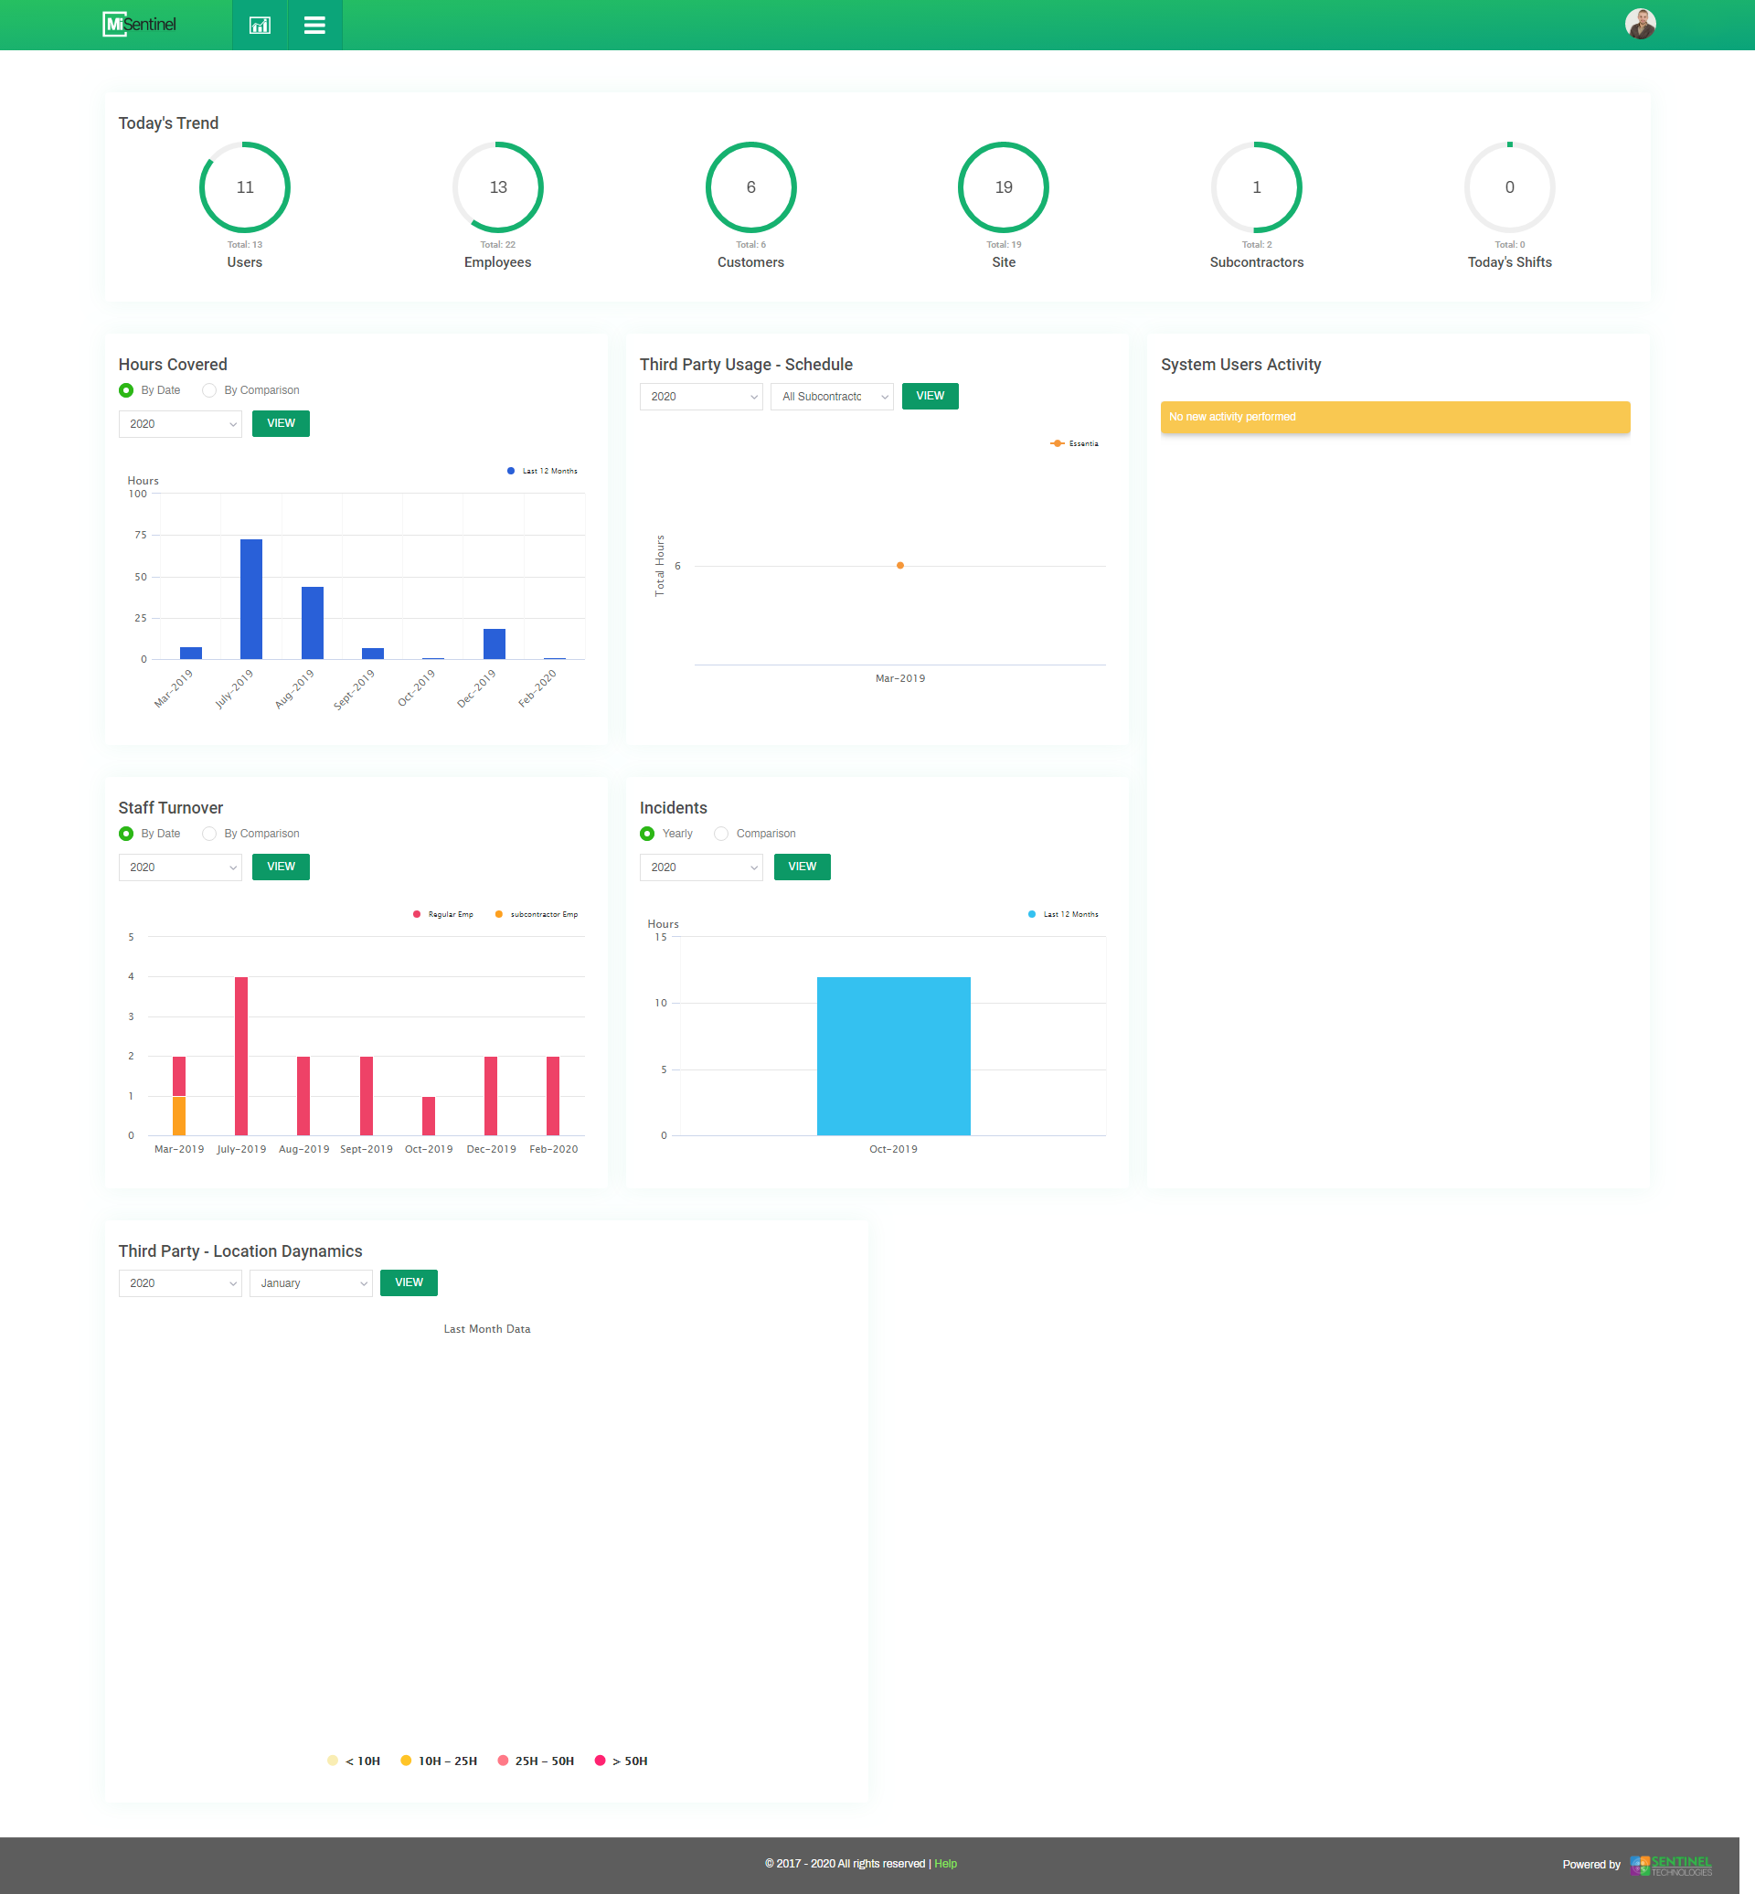Click the Employees label under Total: 22

[497, 263]
